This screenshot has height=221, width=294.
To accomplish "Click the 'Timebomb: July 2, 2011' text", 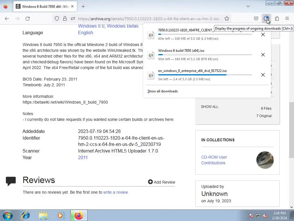I will tap(44, 85).
